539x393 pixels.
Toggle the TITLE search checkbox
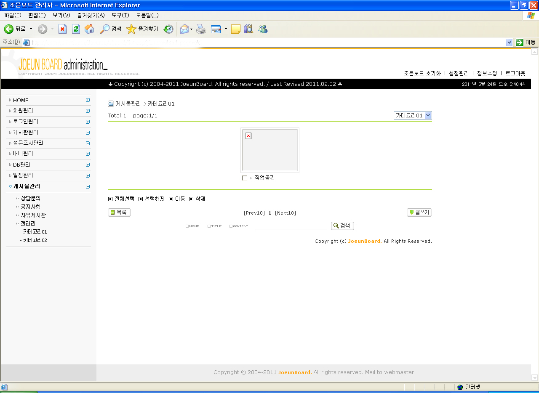pos(209,226)
